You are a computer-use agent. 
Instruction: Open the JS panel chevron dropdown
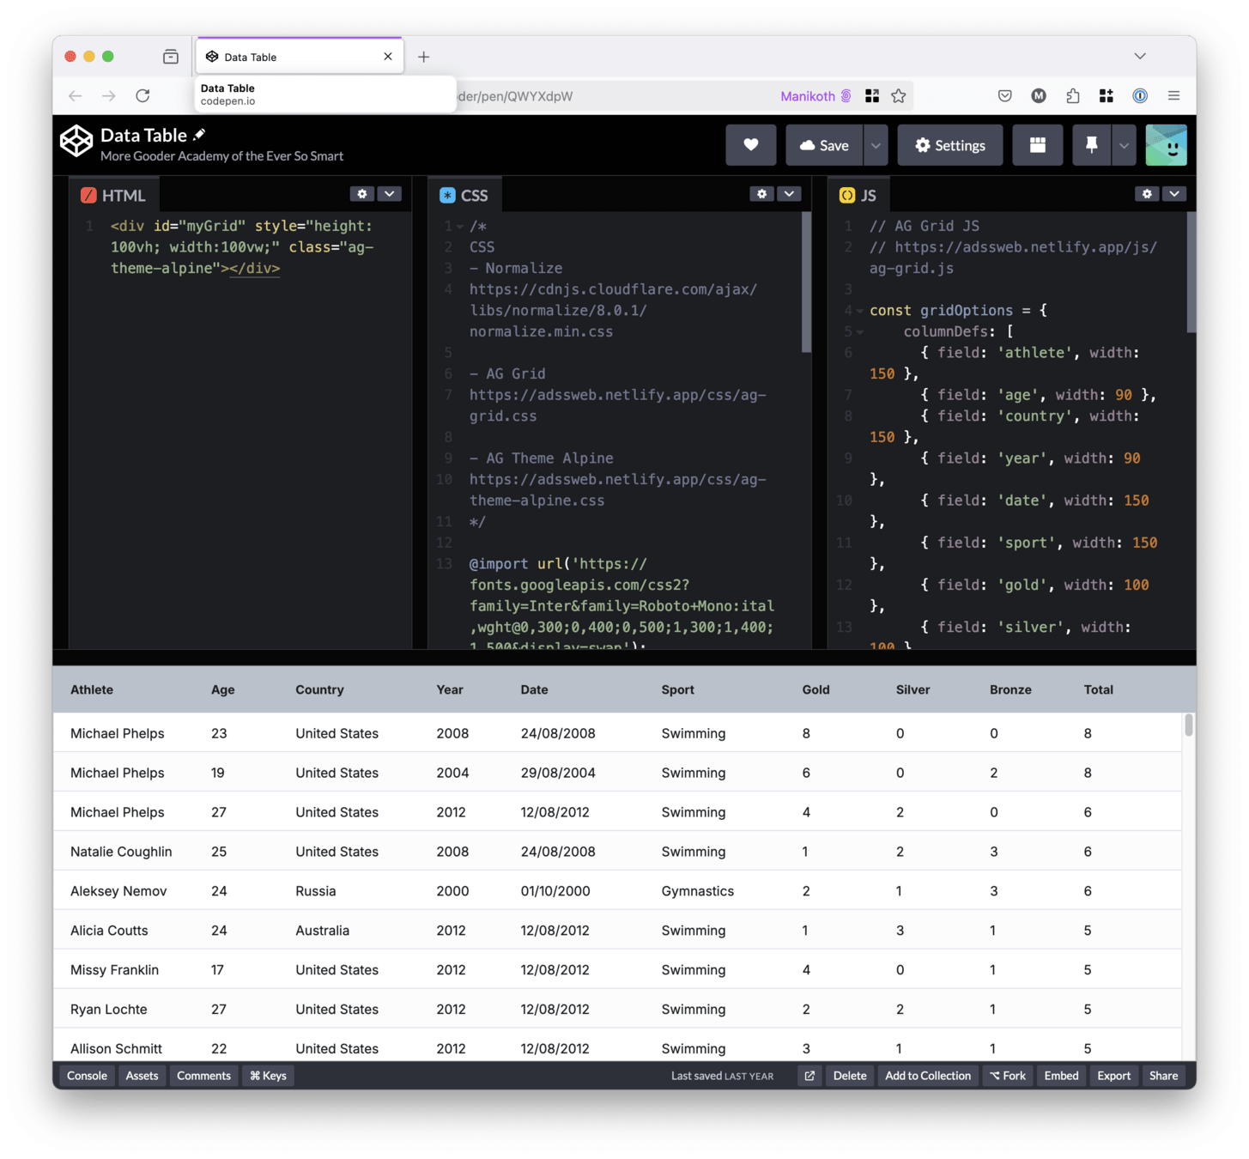[1174, 194]
